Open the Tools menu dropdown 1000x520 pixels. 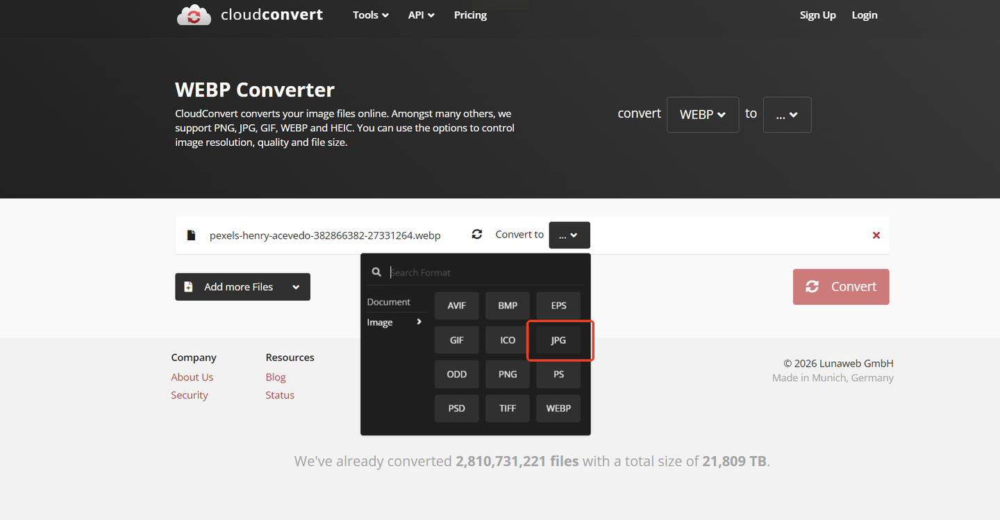pos(370,15)
